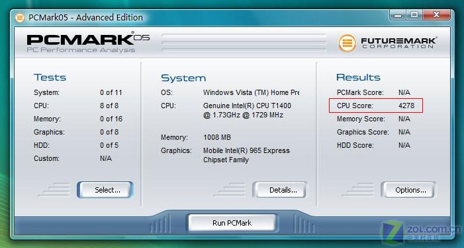Click the Custom tests N/A value

tap(106, 158)
